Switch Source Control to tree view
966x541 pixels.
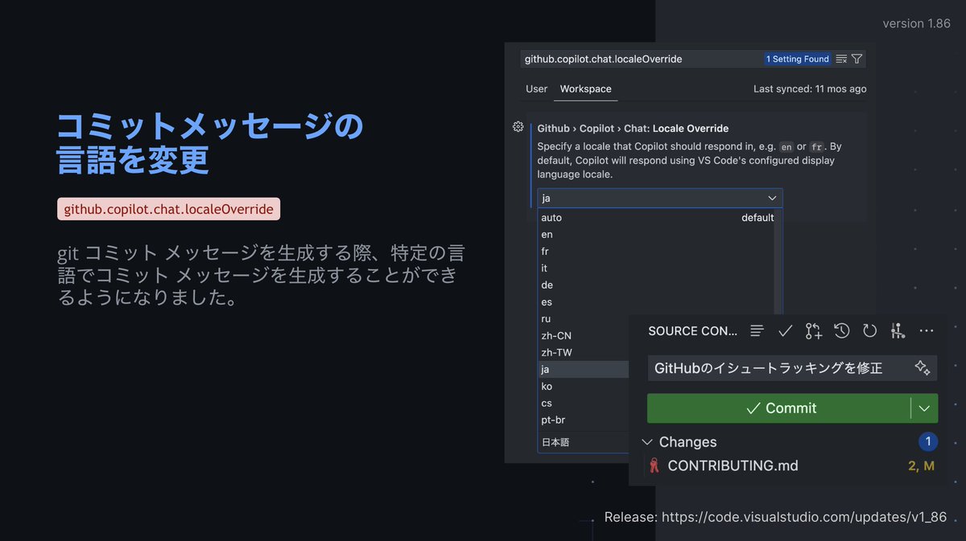click(x=757, y=330)
